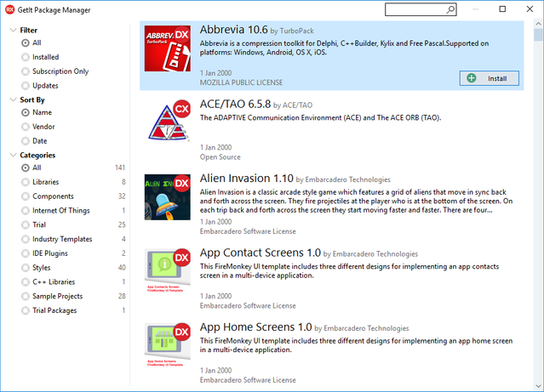Show only Installed packages
544x392 pixels.
(x=26, y=57)
